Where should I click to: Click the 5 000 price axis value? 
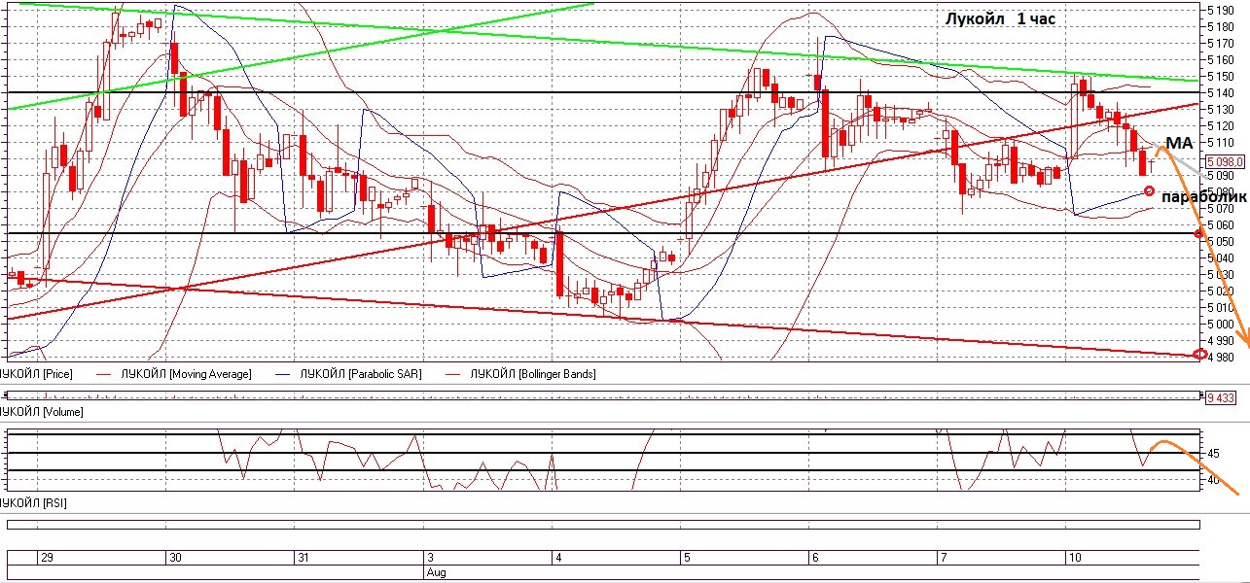(1222, 324)
